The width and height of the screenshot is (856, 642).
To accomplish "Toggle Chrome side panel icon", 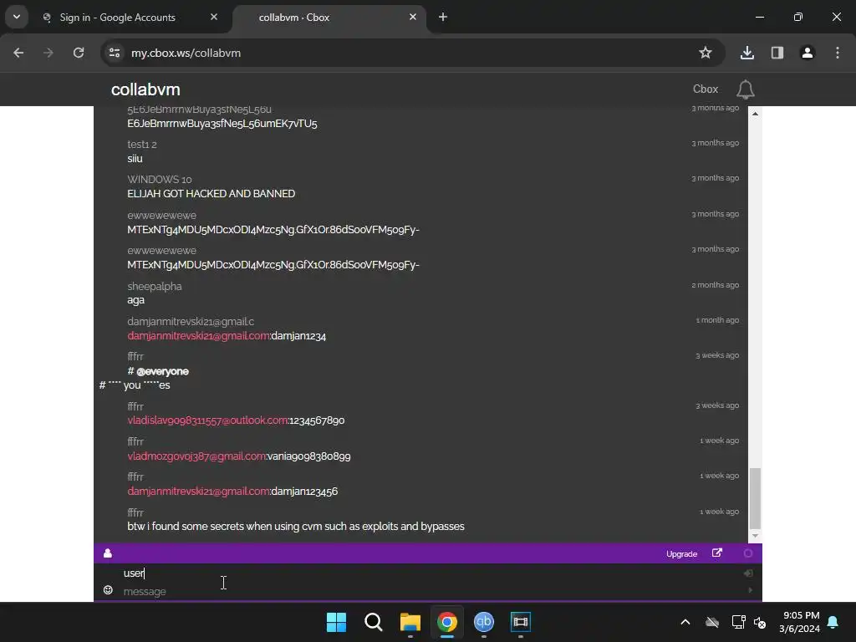I will [x=777, y=53].
